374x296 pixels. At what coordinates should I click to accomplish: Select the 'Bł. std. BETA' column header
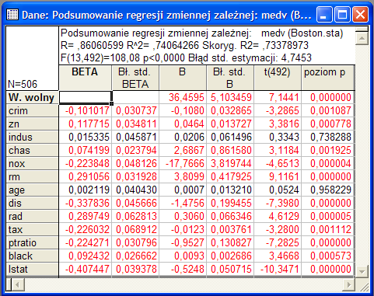(135, 78)
